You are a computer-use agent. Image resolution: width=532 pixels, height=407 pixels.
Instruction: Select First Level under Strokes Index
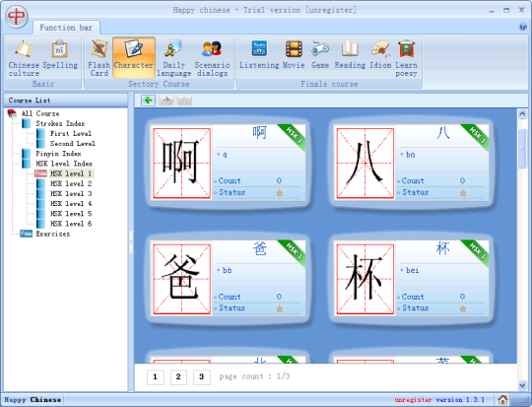tap(71, 133)
